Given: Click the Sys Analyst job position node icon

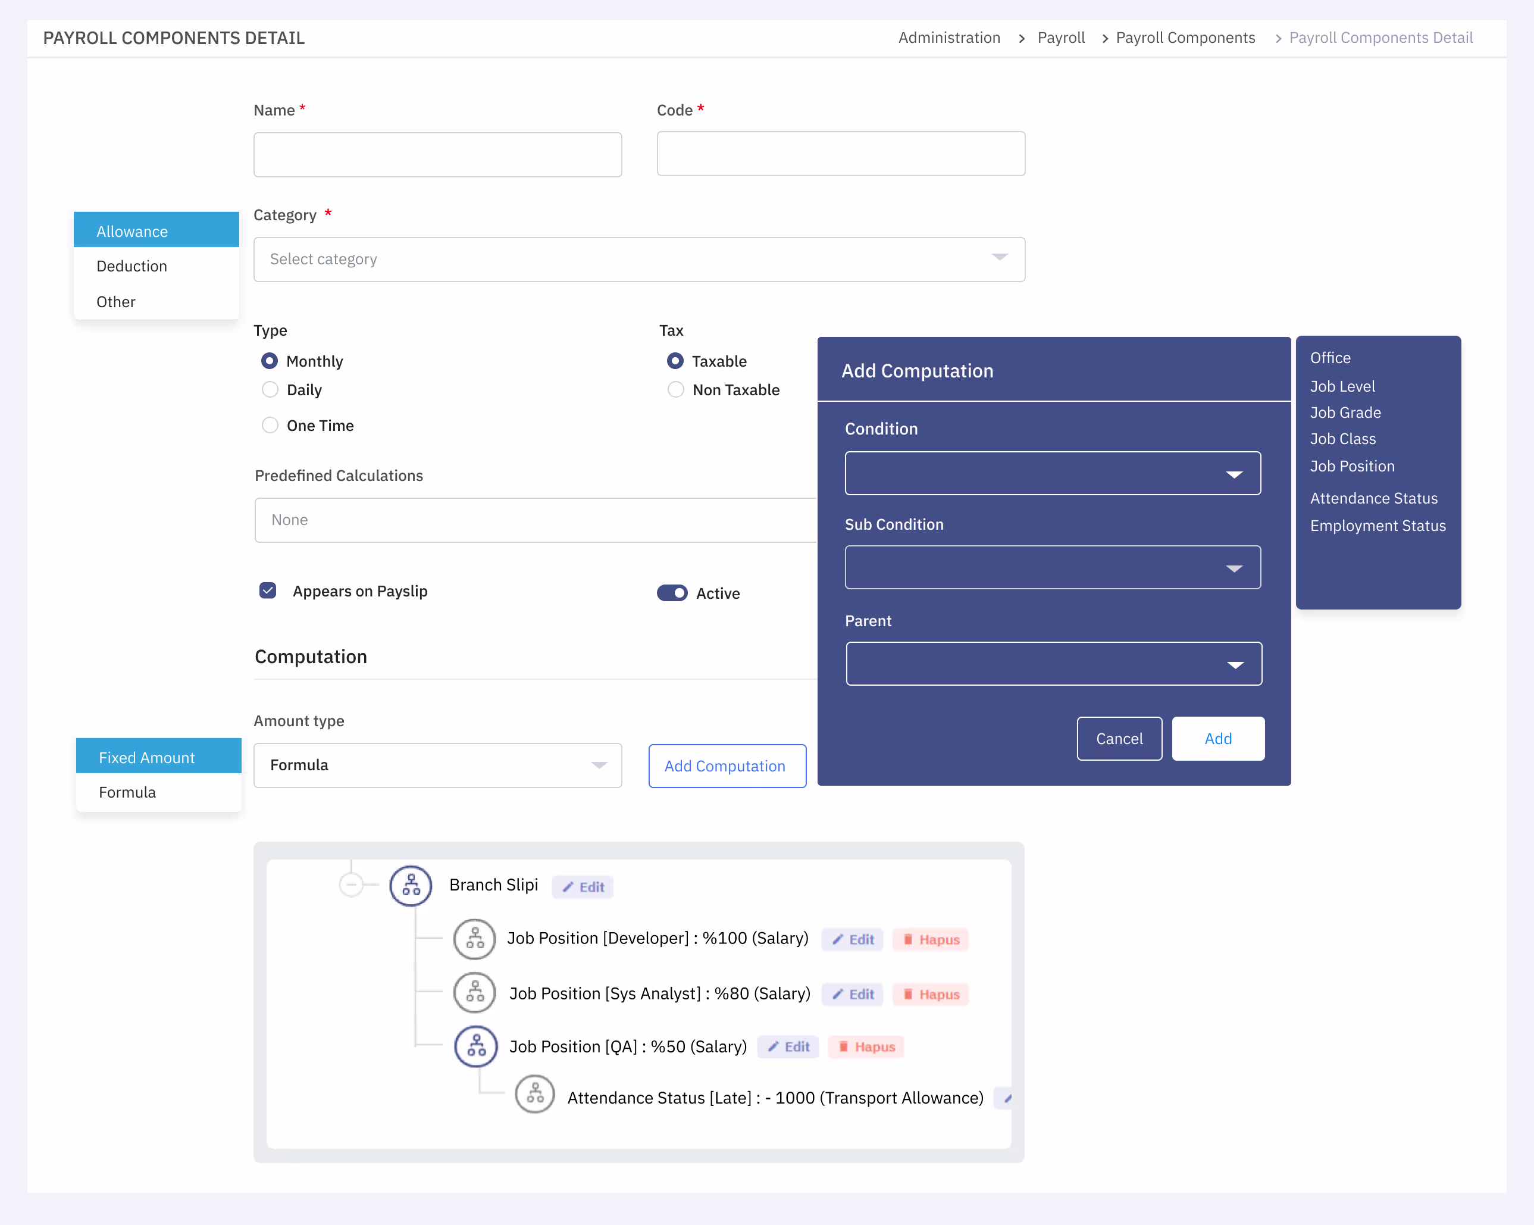Looking at the screenshot, I should (475, 993).
